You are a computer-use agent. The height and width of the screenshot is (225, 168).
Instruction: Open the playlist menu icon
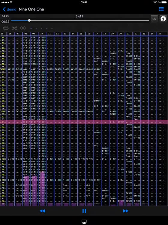(161, 9)
